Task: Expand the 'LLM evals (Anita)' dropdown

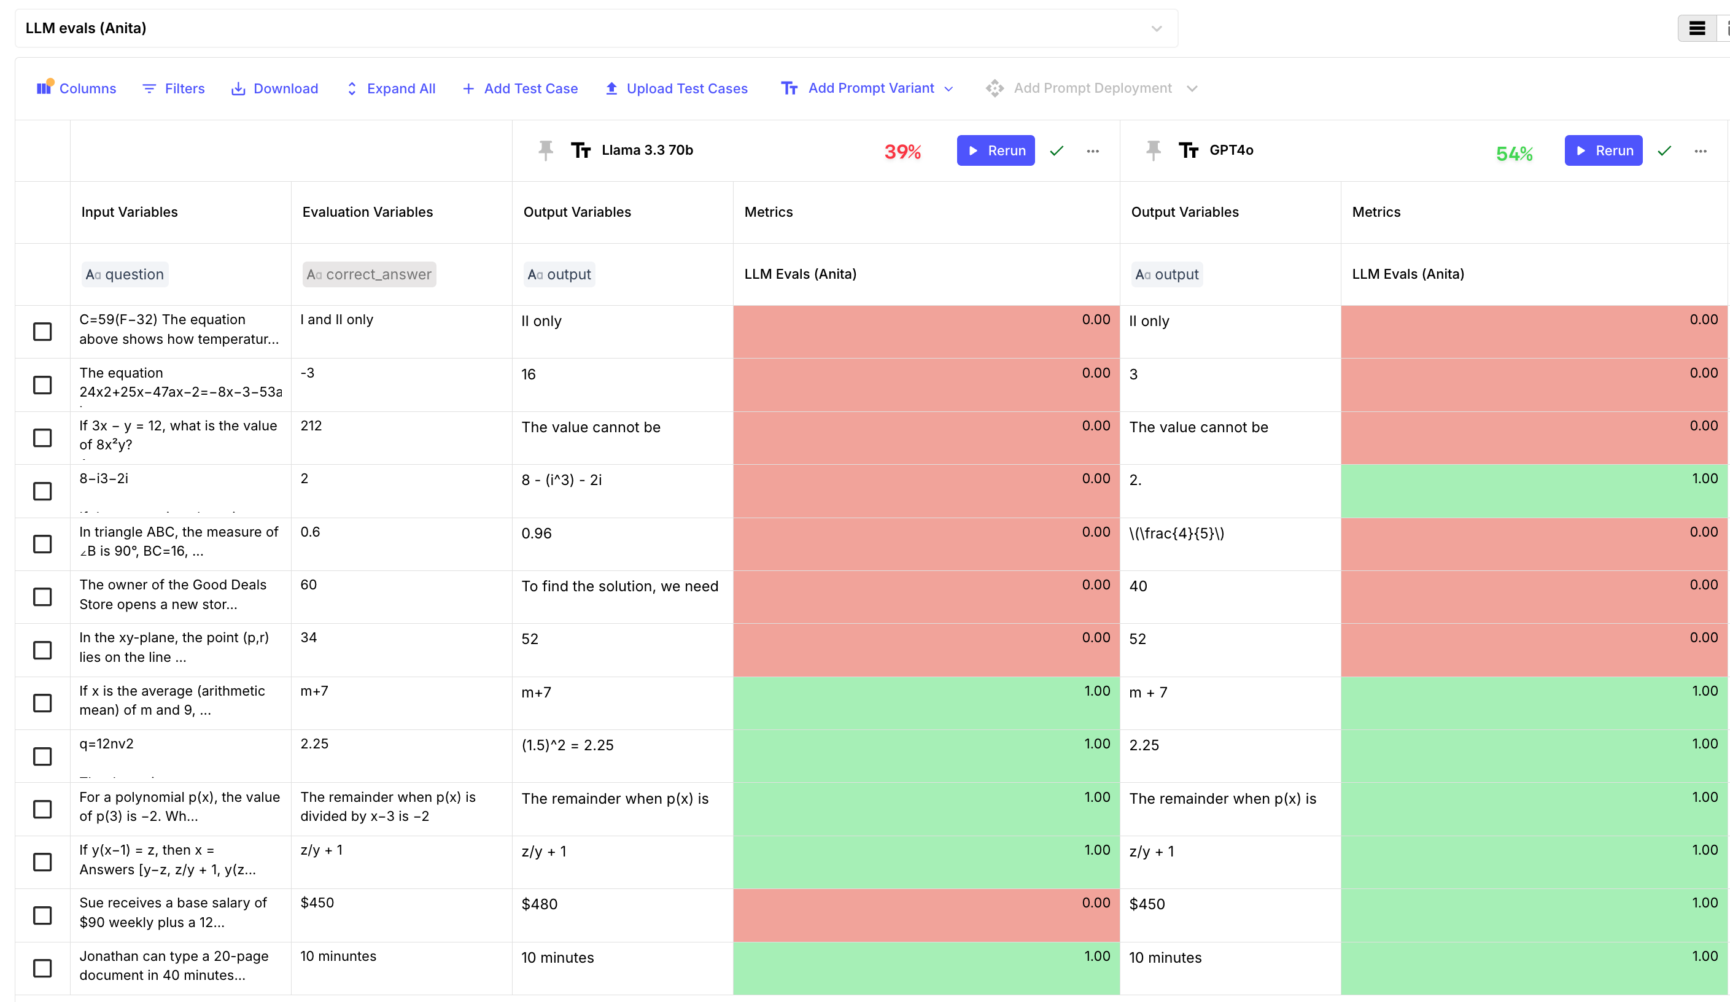Action: 1156,29
